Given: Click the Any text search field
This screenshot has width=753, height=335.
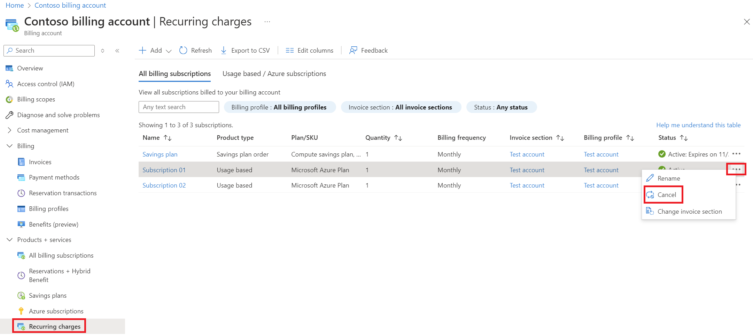Looking at the screenshot, I should 179,107.
